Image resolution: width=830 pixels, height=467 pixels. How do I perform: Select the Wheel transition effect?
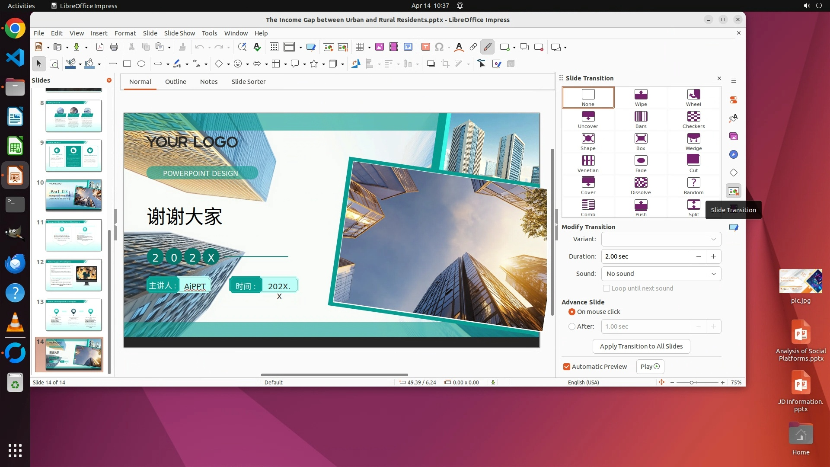click(693, 97)
